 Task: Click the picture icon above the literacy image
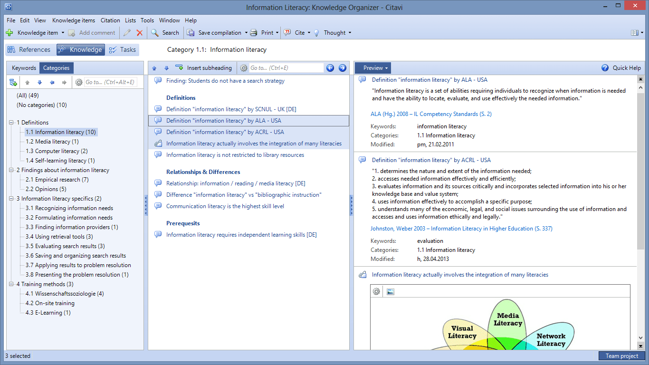391,291
